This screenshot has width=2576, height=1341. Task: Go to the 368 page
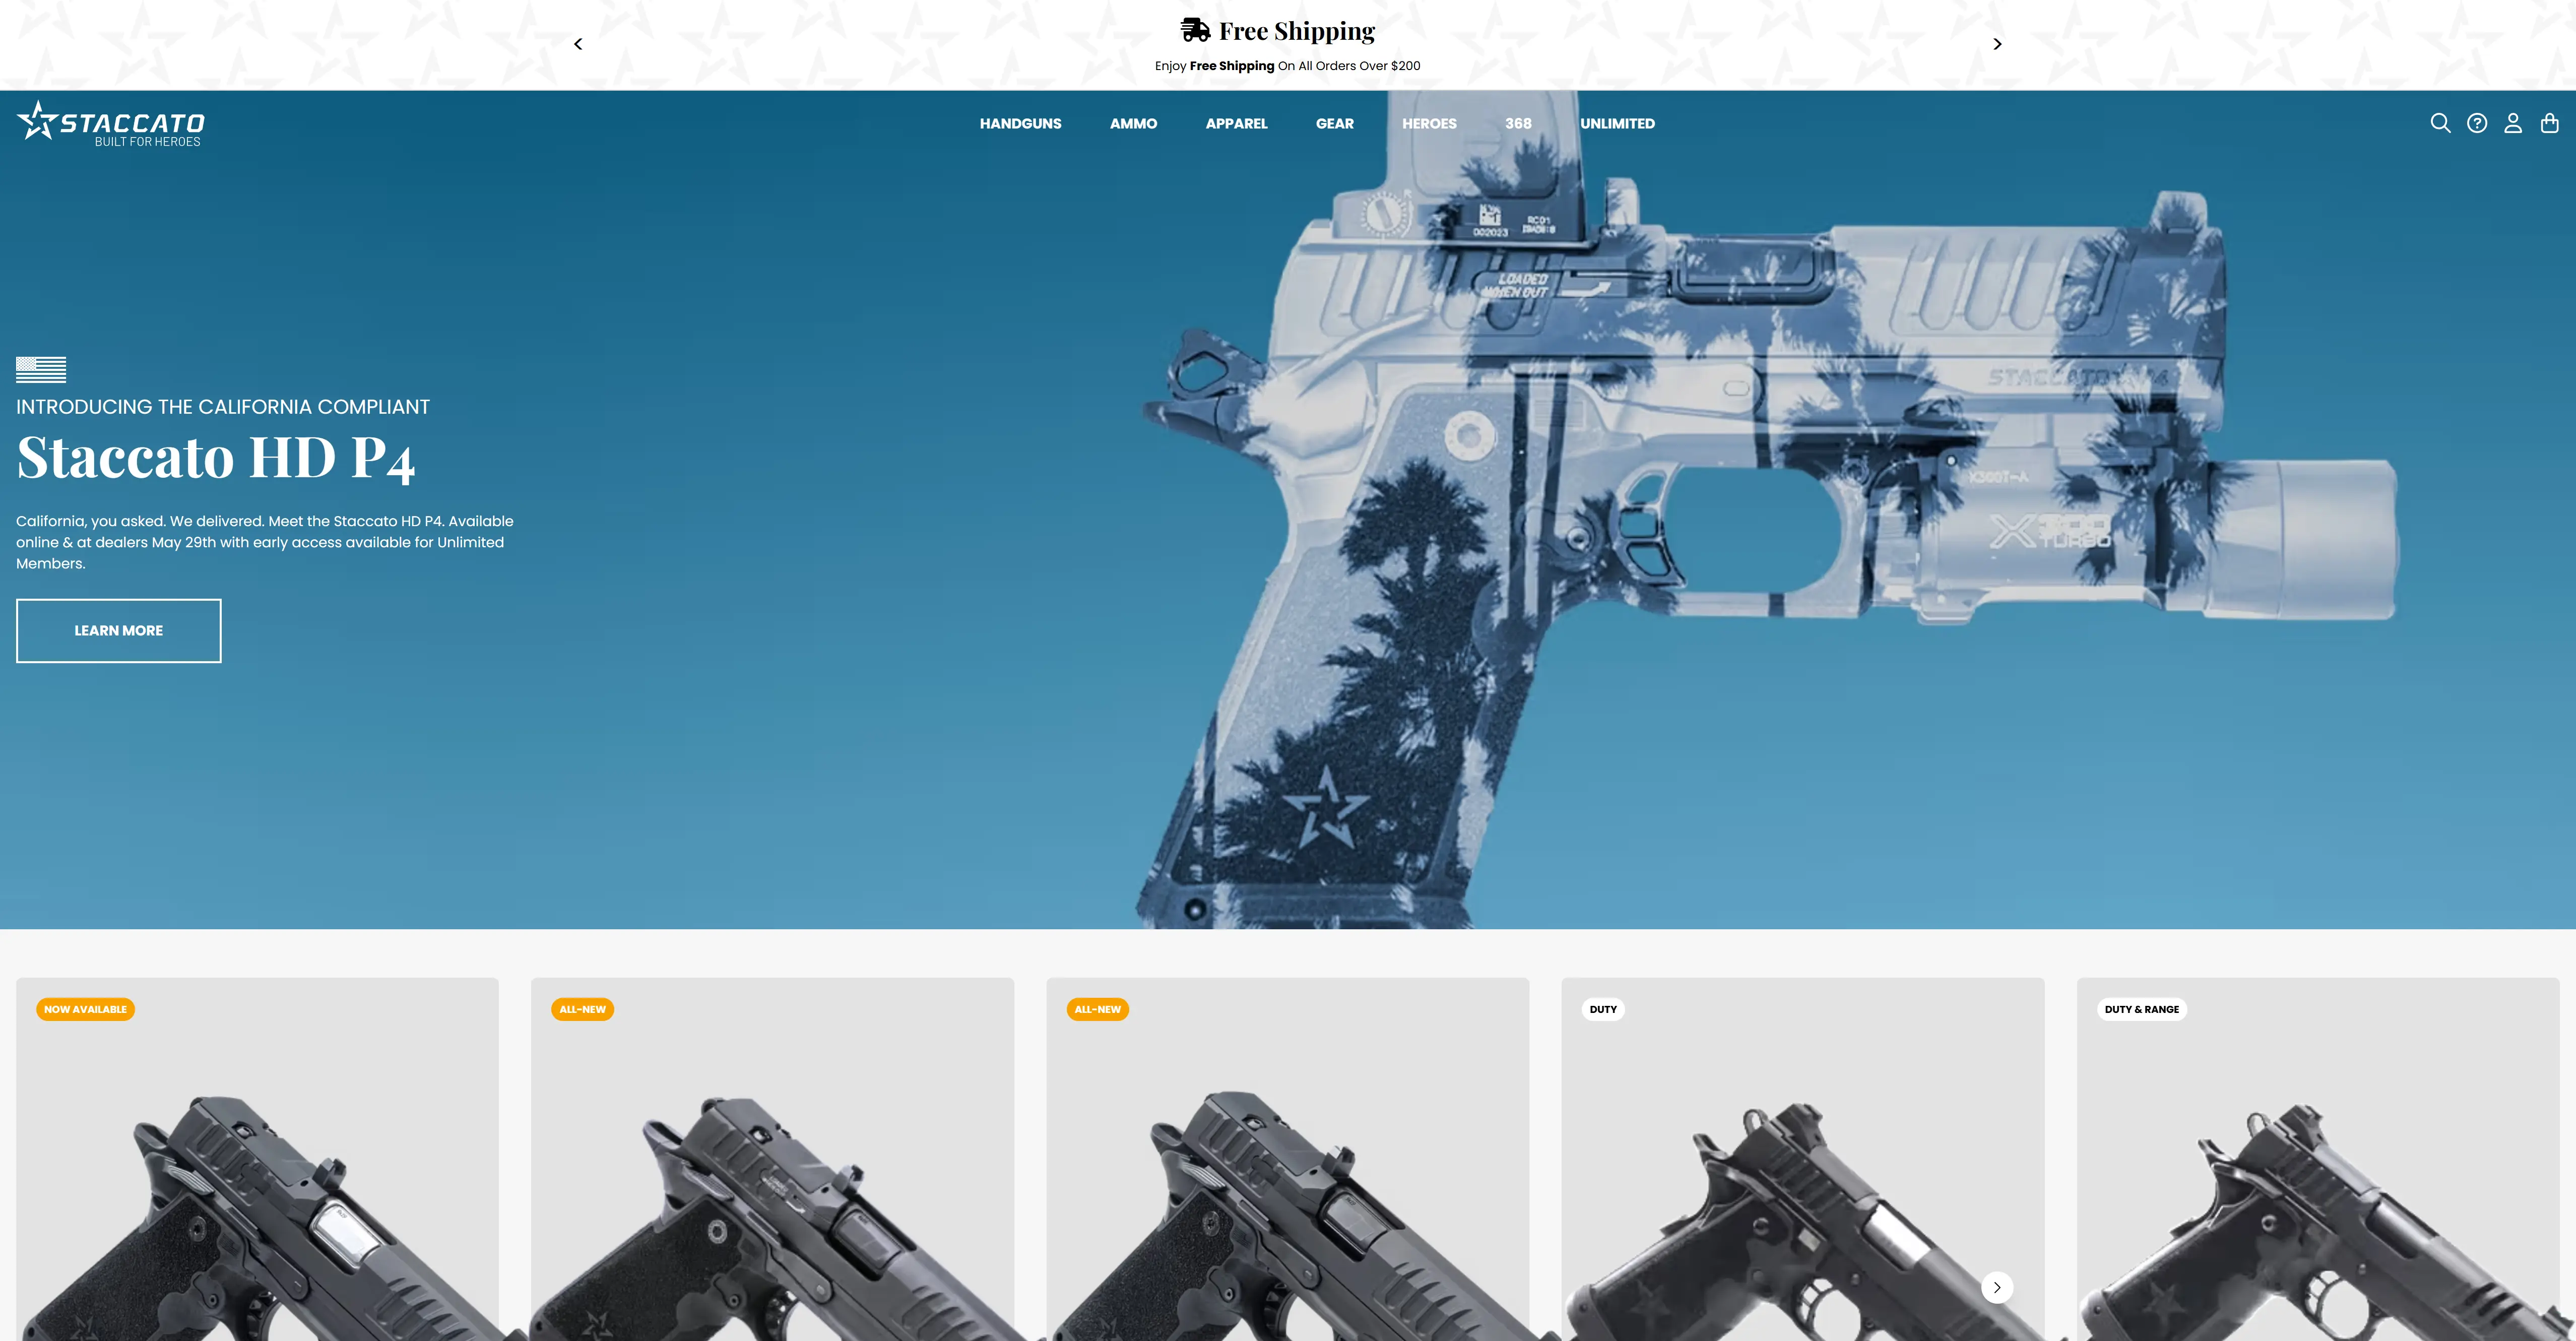pyautogui.click(x=1518, y=123)
